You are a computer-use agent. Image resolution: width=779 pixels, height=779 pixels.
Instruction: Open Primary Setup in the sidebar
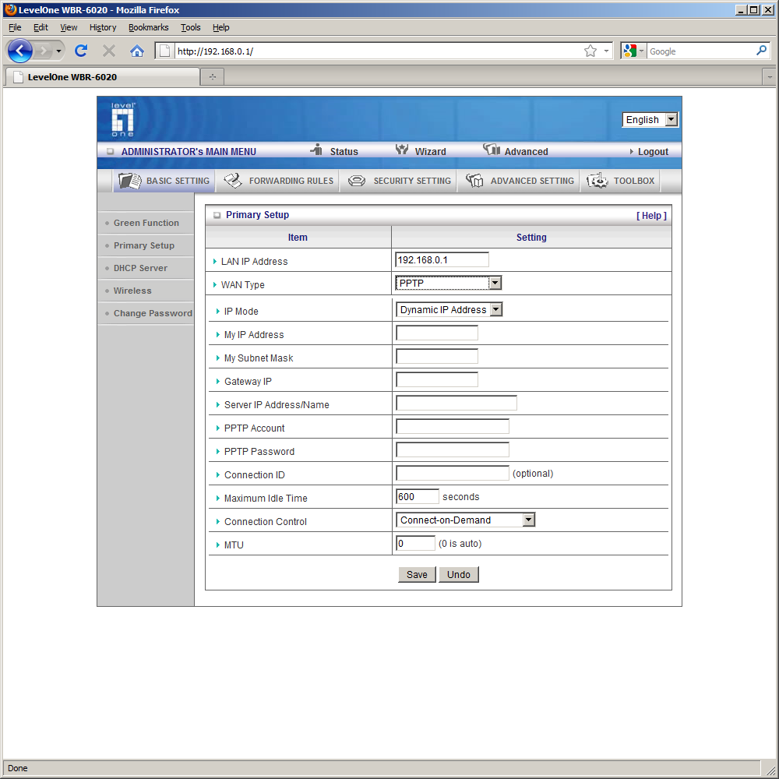144,245
